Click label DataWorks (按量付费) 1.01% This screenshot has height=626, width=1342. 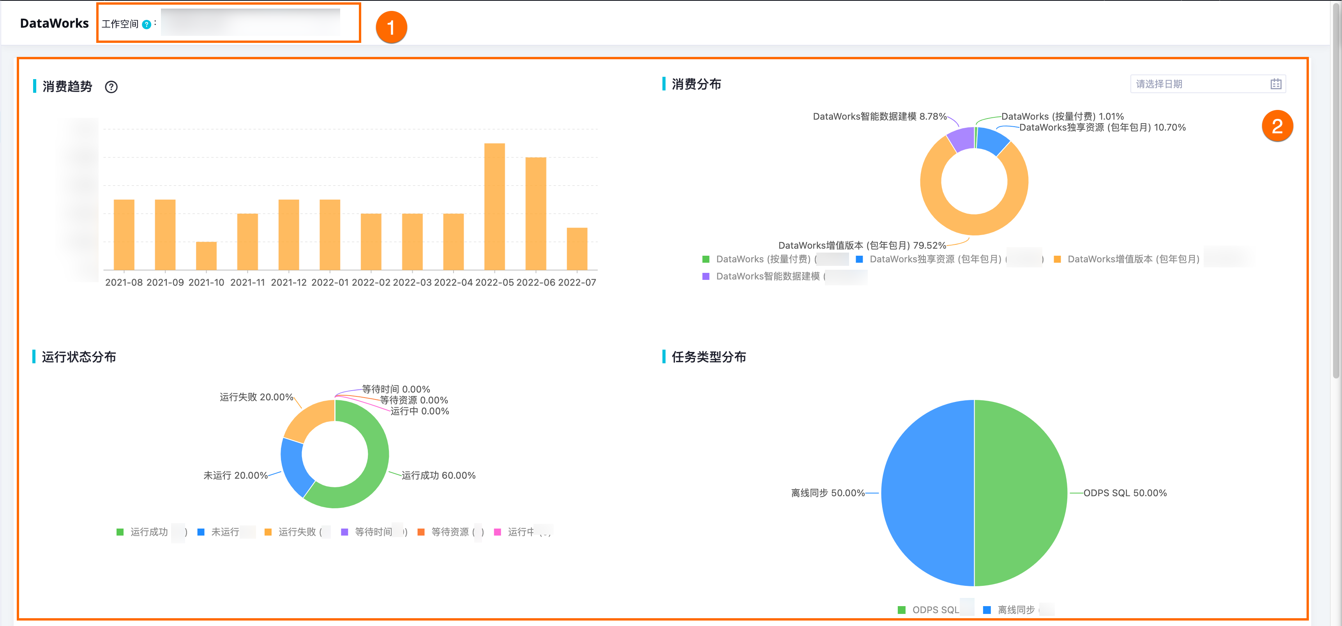[x=1062, y=116]
